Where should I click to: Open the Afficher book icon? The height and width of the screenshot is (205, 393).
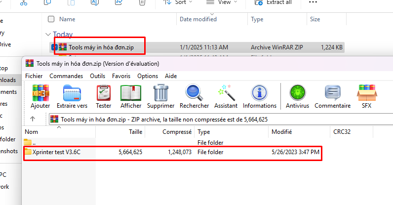click(x=130, y=94)
